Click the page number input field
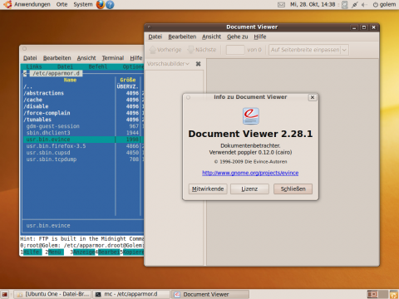Screen dimensions: 399x299 235,50
